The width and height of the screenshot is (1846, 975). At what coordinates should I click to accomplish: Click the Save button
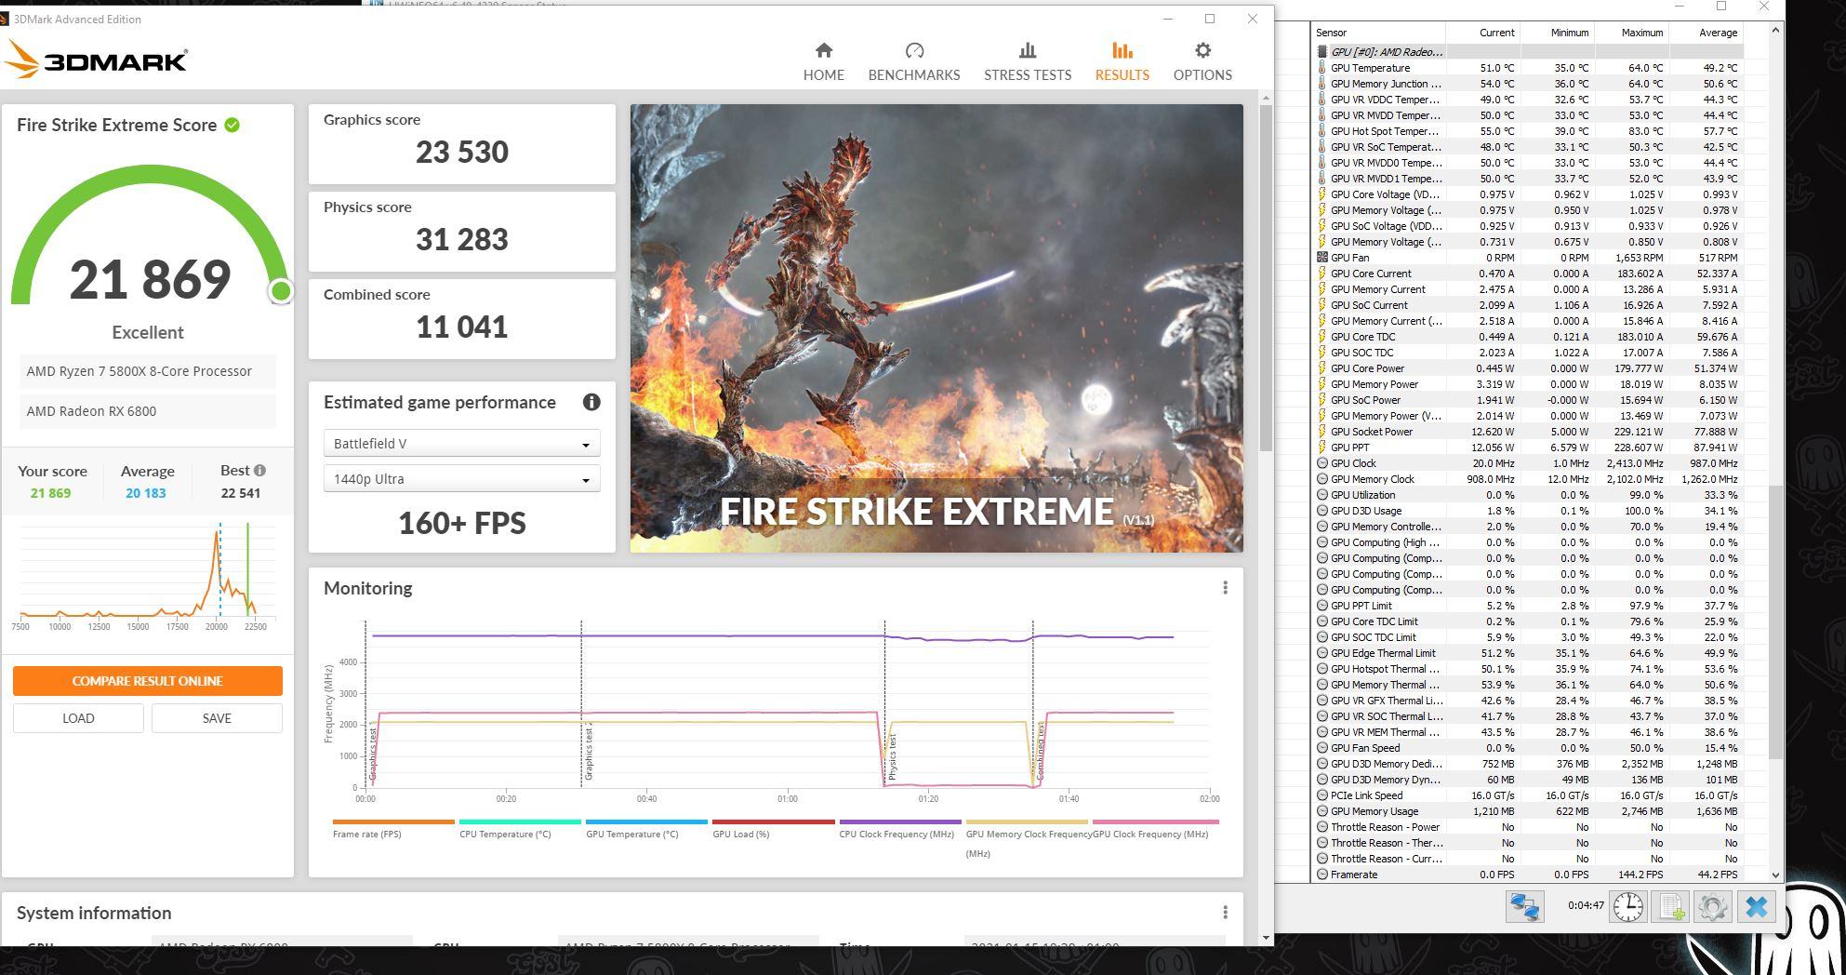click(x=217, y=718)
